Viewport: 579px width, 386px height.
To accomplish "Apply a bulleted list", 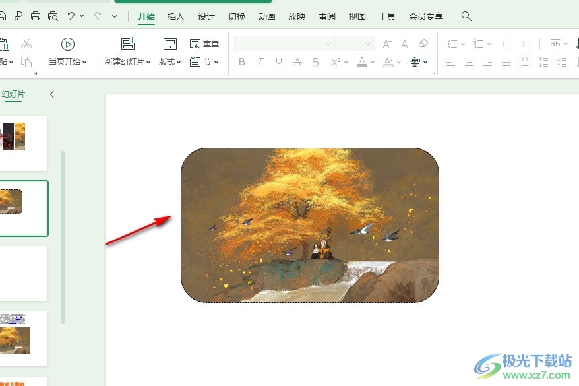I will [452, 44].
